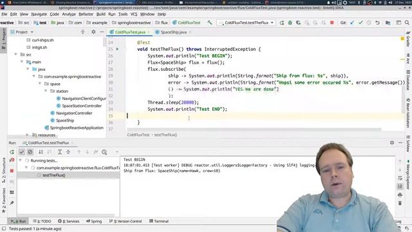Collapse the space package node

40,84
